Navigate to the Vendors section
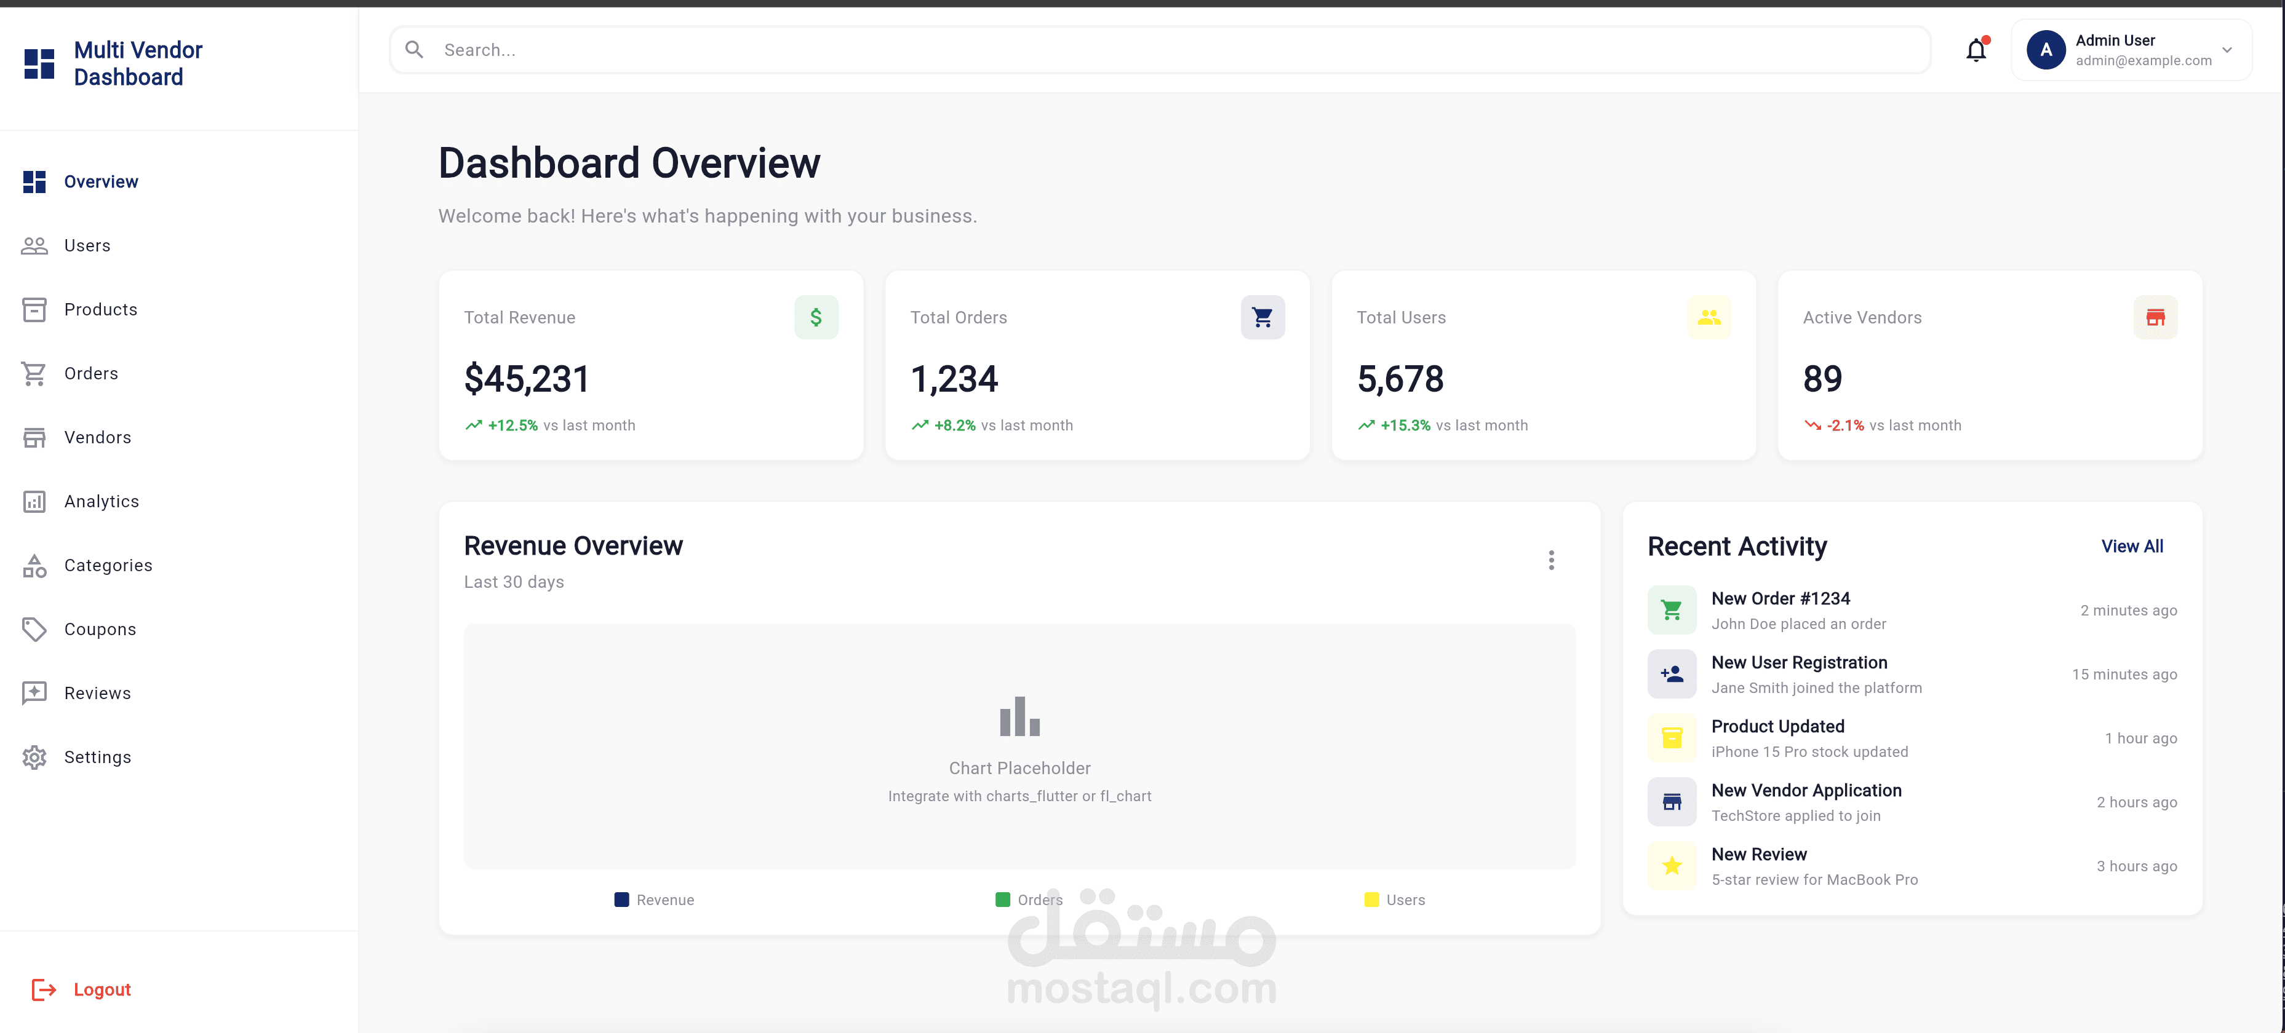 coord(98,438)
